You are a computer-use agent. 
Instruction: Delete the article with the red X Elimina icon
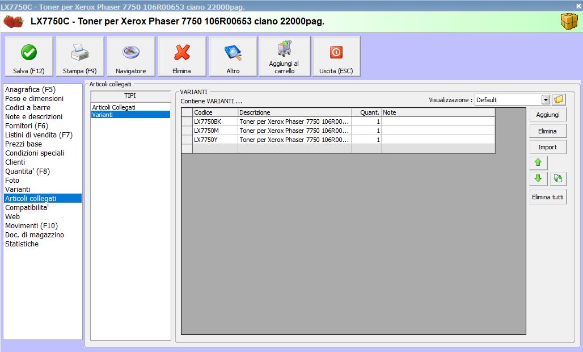click(182, 57)
